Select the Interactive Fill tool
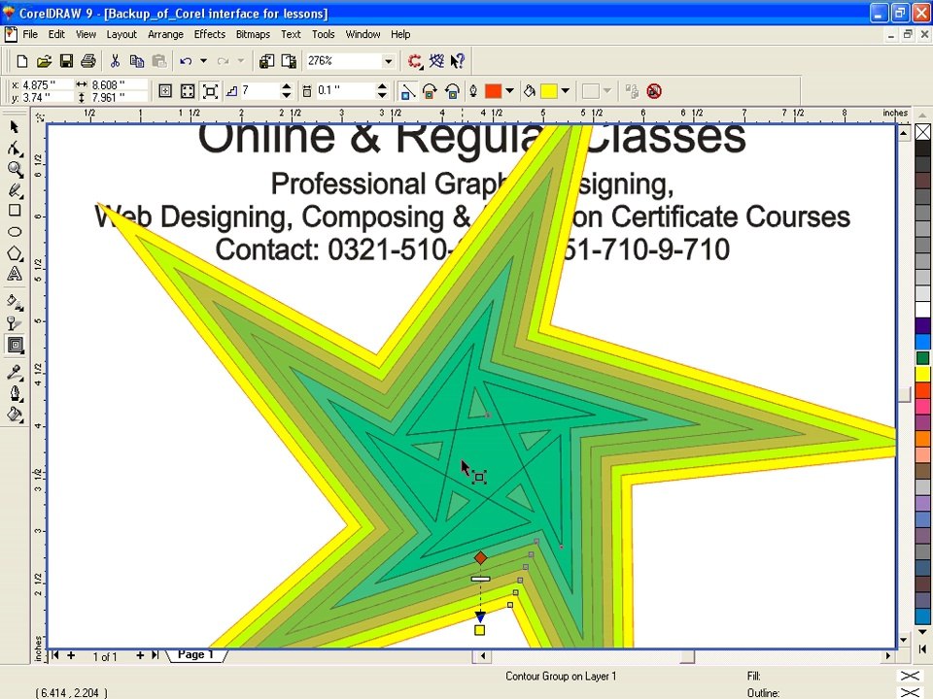Image resolution: width=933 pixels, height=699 pixels. [15, 302]
